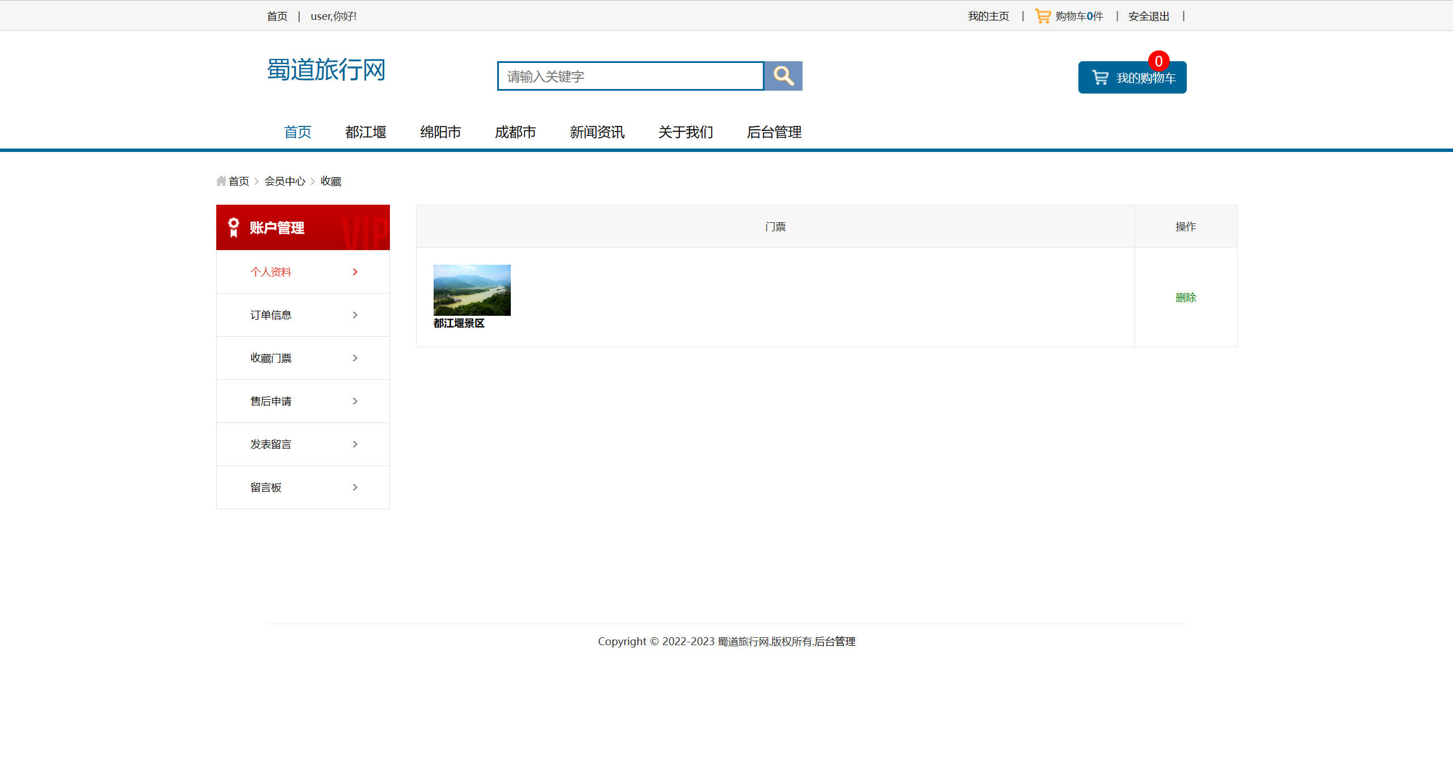Open 我的主页 from the top bar
This screenshot has width=1453, height=779.
point(988,15)
